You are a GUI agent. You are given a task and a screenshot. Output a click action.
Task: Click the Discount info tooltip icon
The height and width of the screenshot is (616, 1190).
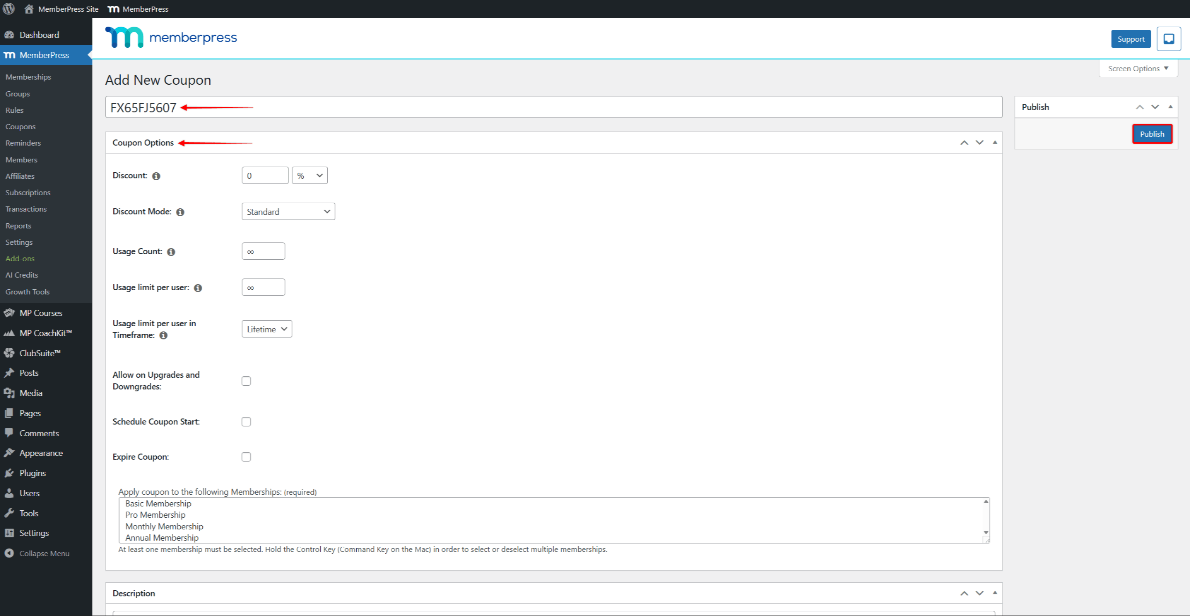click(x=156, y=176)
